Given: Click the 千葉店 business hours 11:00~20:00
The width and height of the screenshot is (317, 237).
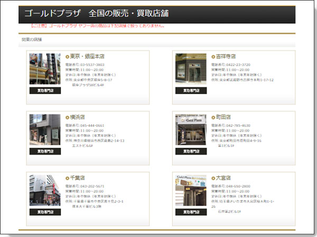Looking at the screenshot, I should pos(92,191).
